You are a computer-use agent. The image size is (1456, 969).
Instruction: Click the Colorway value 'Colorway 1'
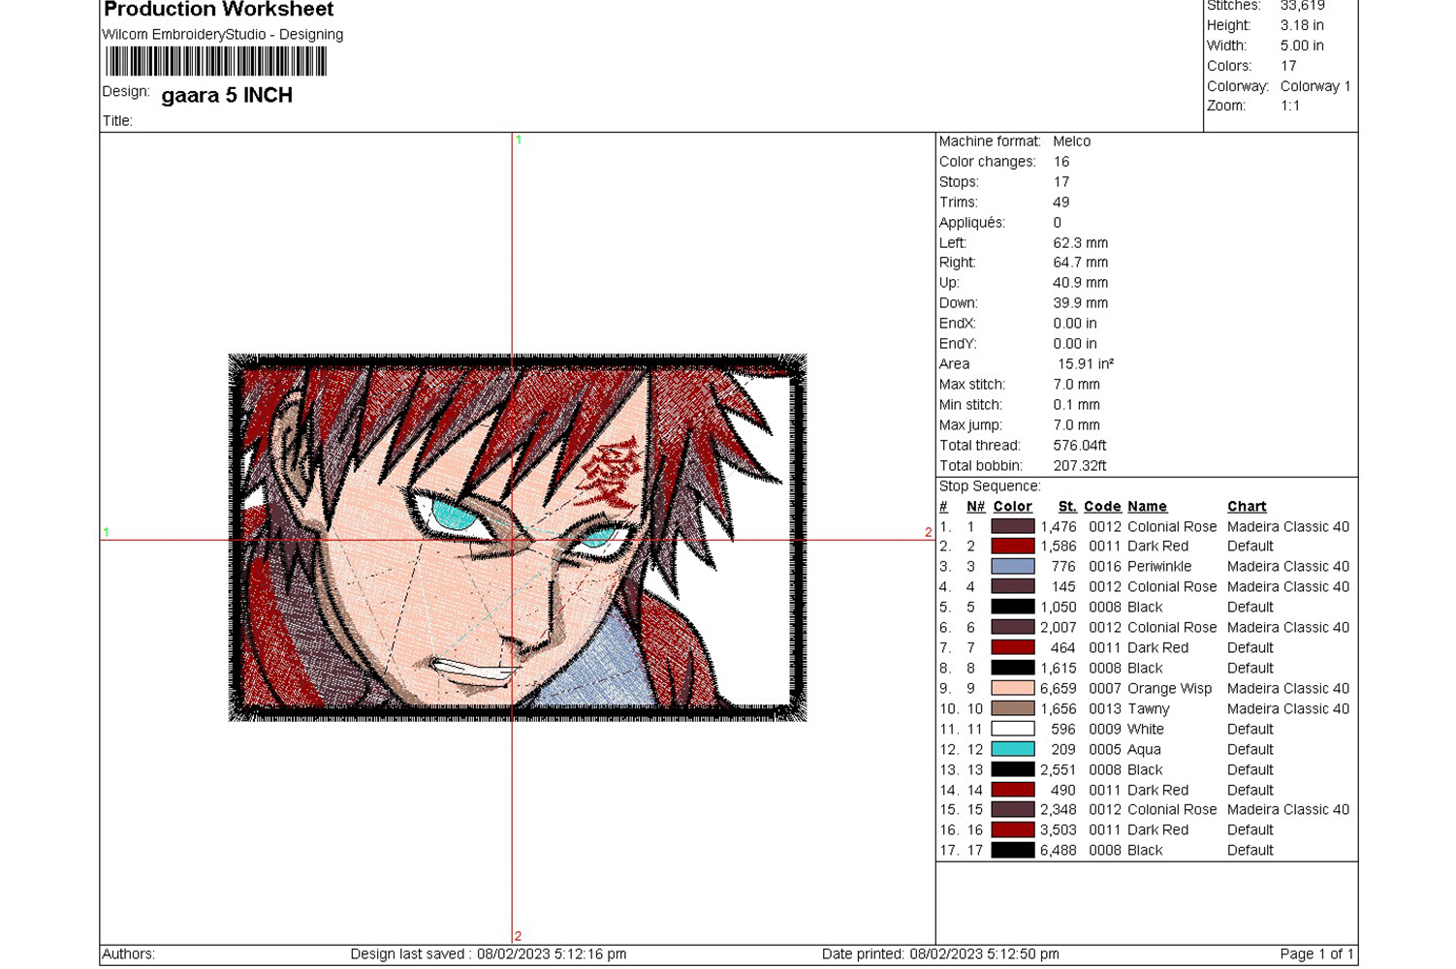pos(1315,86)
